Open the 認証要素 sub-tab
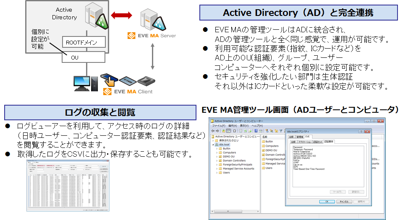 click(329, 142)
